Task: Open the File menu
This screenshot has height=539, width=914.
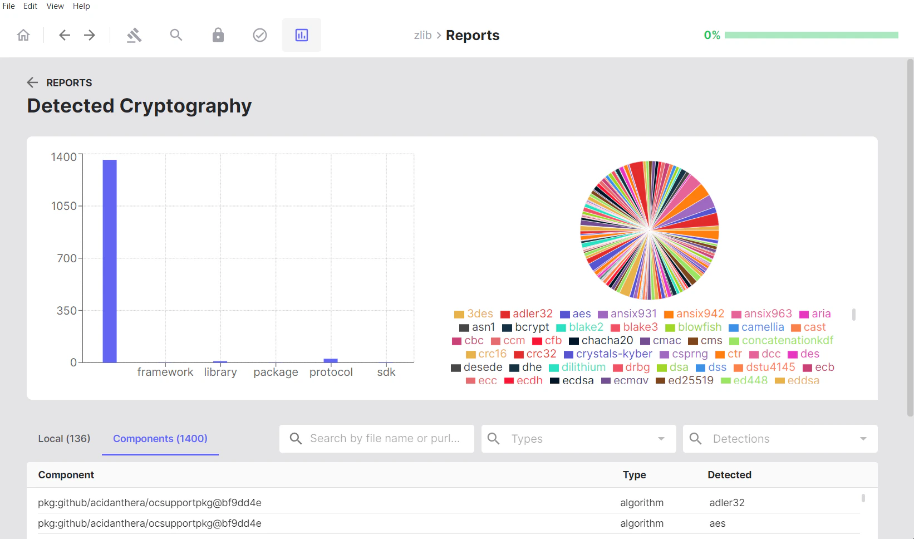Action: 9,6
